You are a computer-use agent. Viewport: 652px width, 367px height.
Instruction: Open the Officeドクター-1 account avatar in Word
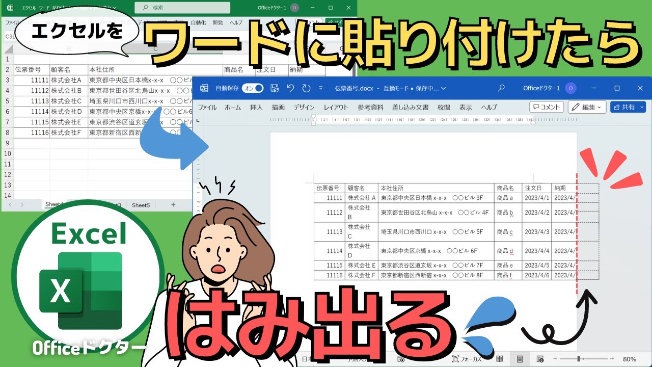(570, 88)
